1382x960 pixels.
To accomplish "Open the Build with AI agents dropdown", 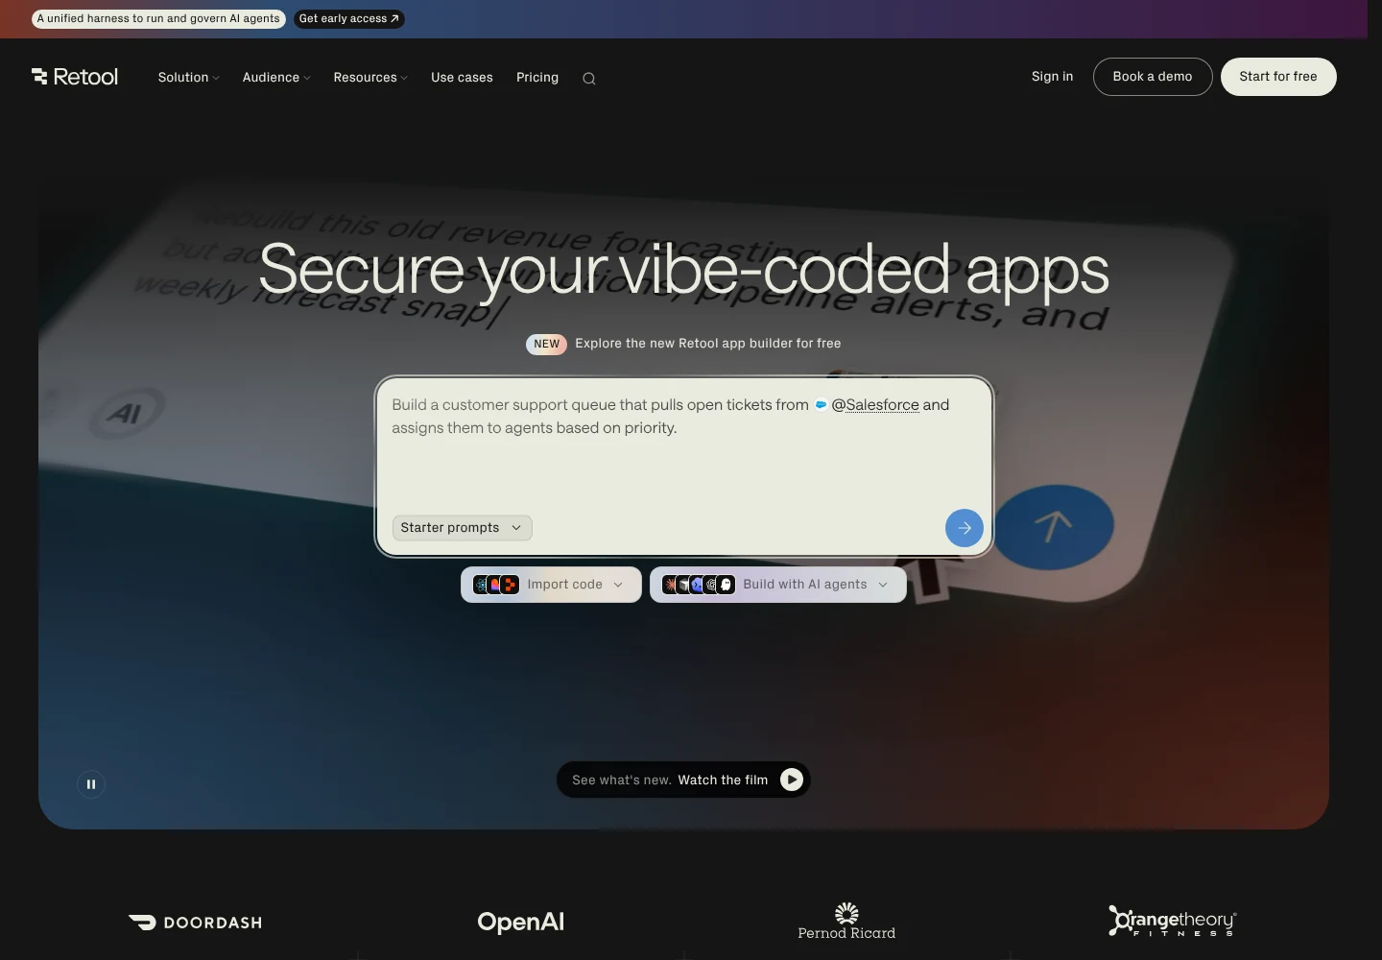I will pyautogui.click(x=778, y=585).
